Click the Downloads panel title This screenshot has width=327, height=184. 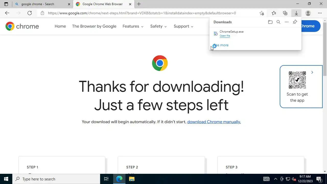(x=223, y=22)
